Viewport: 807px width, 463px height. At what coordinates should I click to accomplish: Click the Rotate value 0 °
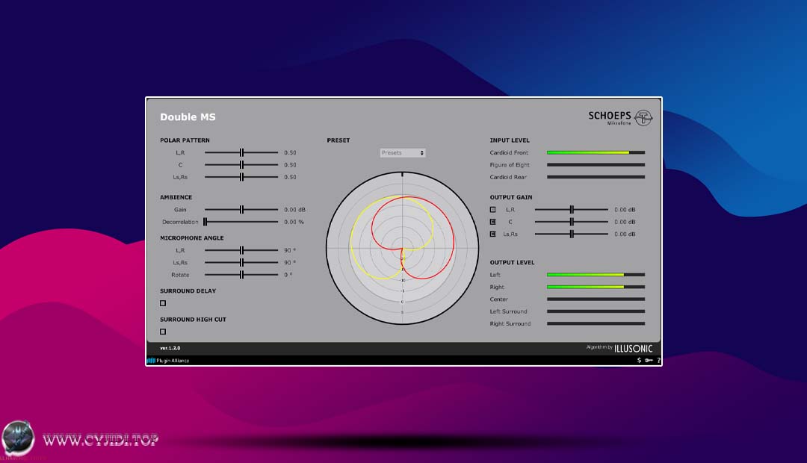tap(288, 275)
